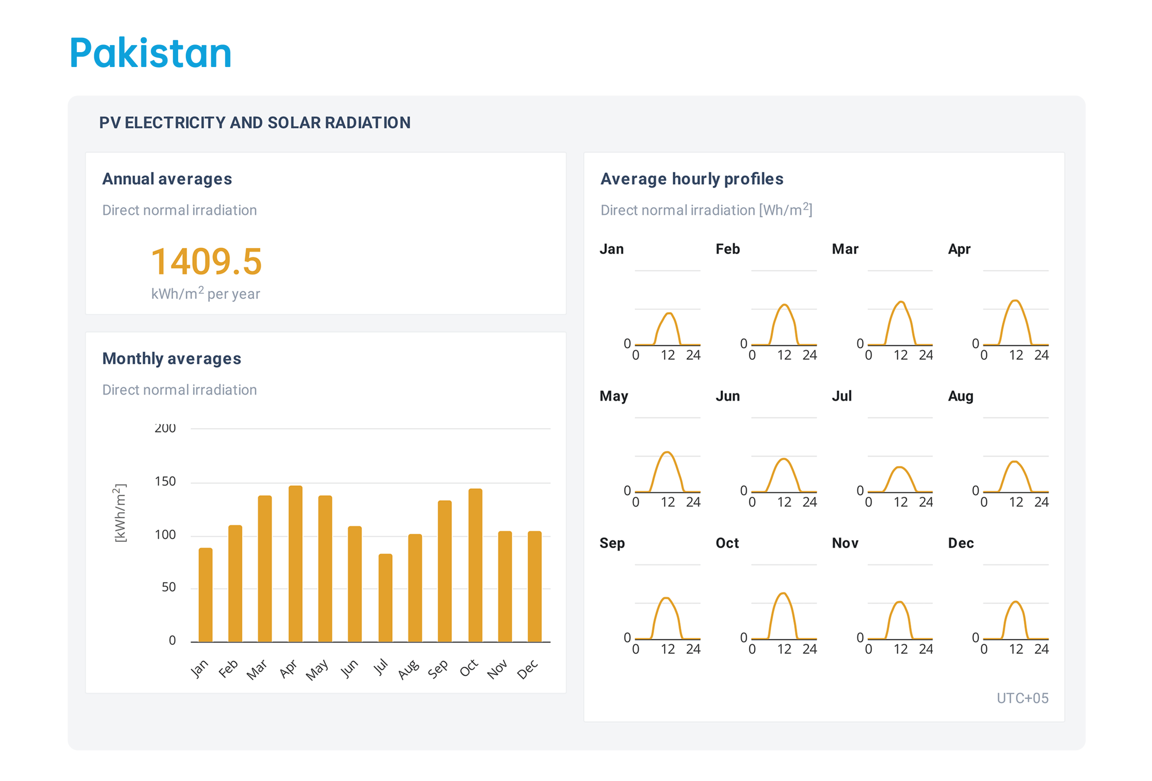This screenshot has width=1152, height=781.
Task: Select the Dec hourly profile chart
Action: [1016, 612]
